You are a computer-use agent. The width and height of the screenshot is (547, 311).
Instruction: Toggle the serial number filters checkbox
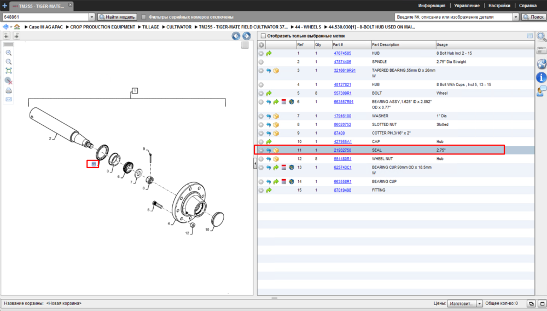point(144,17)
